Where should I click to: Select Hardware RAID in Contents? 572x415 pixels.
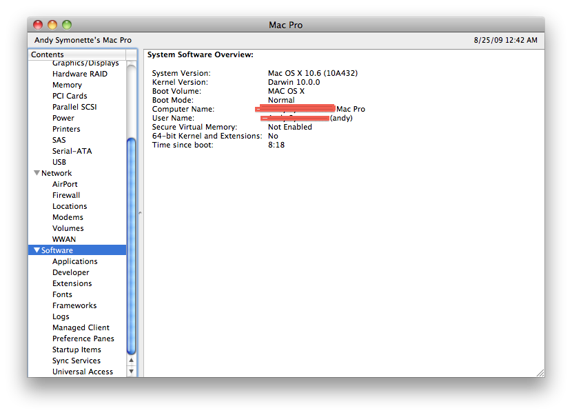(x=80, y=74)
